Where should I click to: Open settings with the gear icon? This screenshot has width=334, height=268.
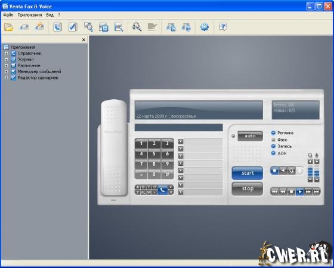[x=205, y=27]
